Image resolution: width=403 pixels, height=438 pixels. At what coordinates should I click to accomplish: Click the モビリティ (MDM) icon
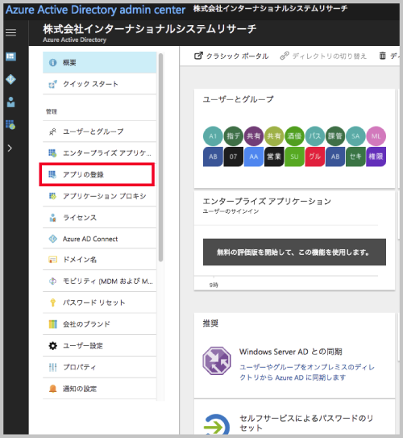(52, 282)
